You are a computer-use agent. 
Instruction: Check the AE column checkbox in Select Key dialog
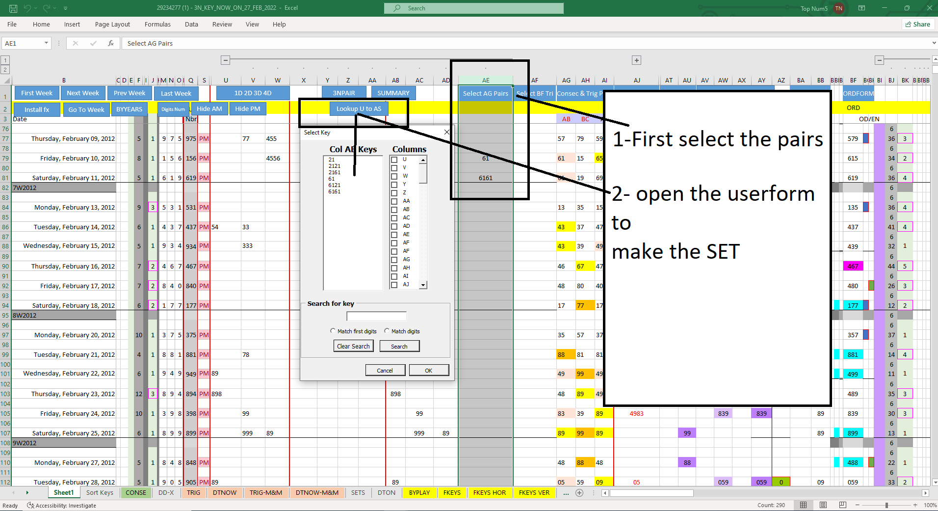[394, 234]
